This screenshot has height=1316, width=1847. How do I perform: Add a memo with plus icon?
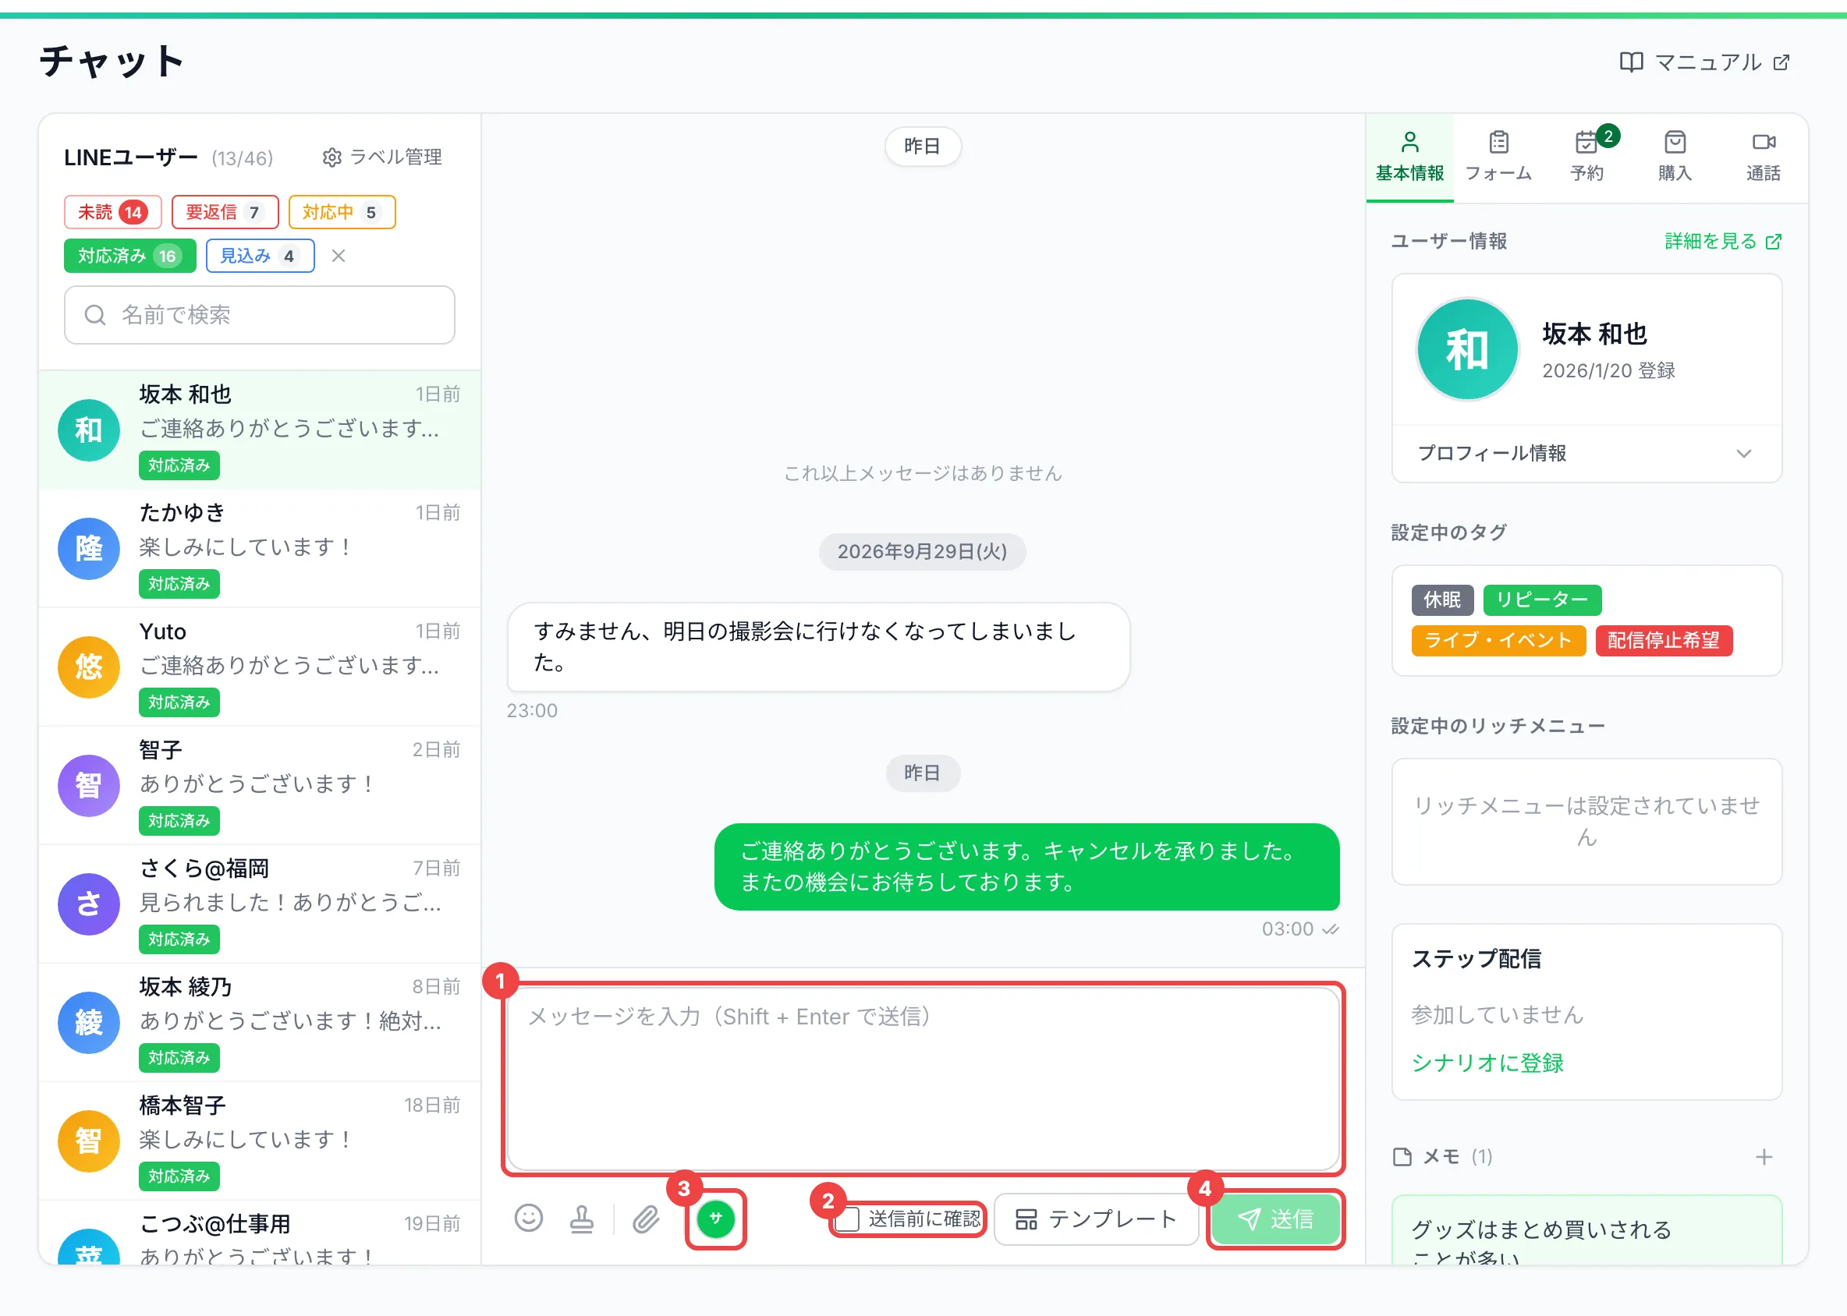(x=1764, y=1156)
